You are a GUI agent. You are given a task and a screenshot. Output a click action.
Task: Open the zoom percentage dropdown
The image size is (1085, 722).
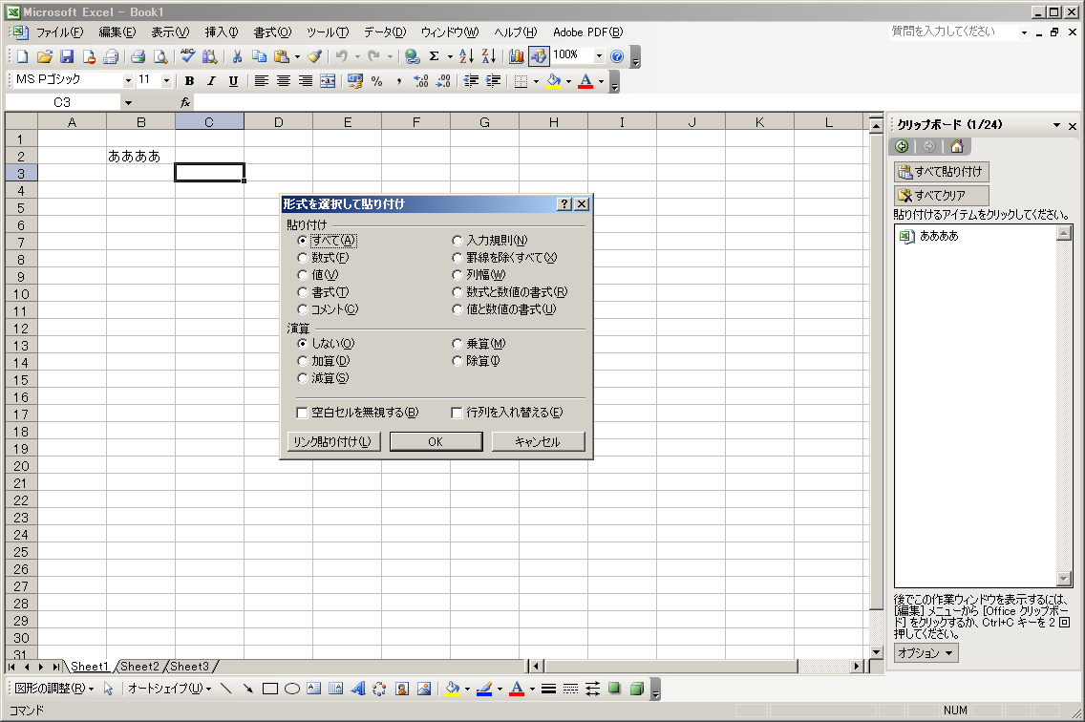click(x=599, y=56)
